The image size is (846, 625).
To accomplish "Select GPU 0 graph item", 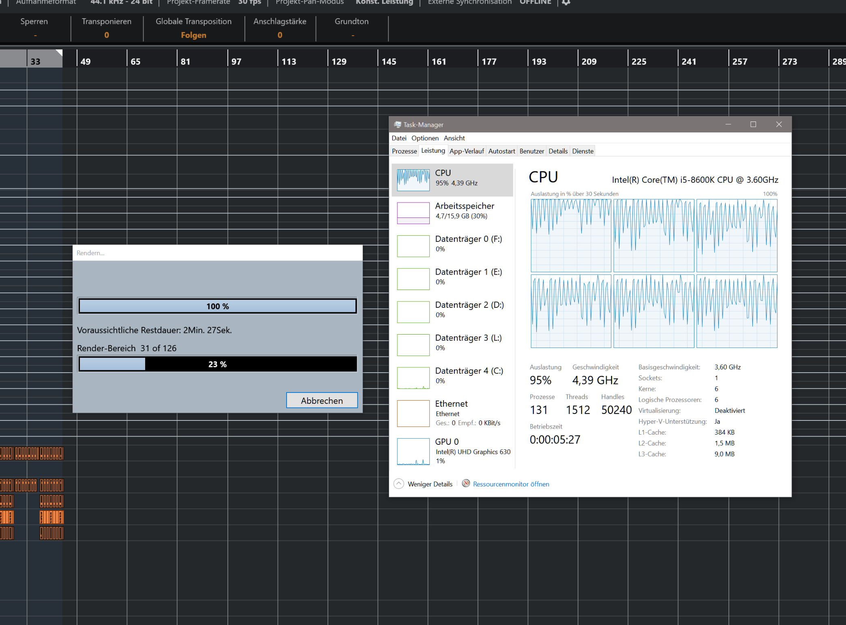I will coord(413,451).
